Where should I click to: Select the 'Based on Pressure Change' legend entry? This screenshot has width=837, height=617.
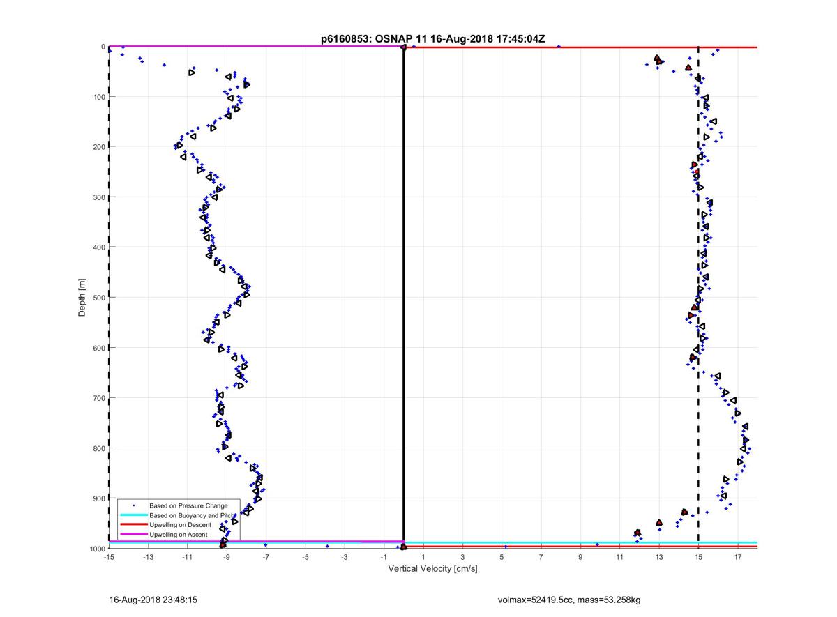tap(188, 505)
